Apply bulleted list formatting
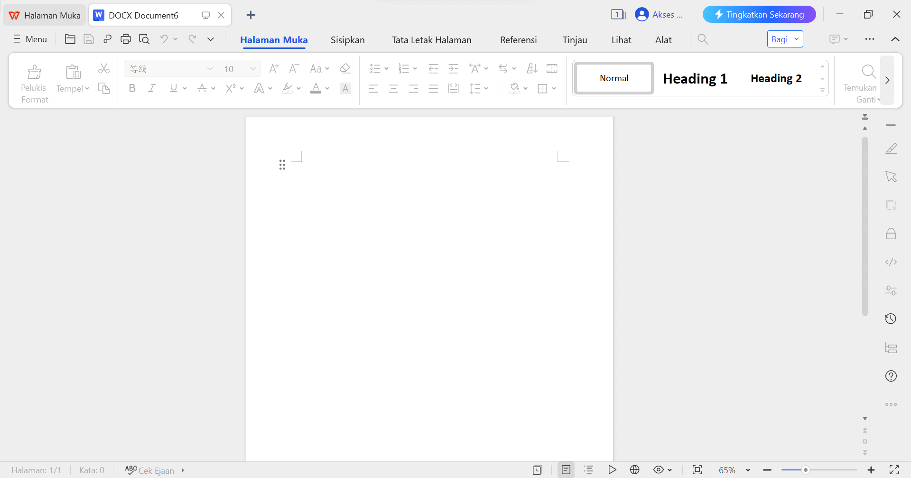Viewport: 911px width, 478px height. [375, 68]
